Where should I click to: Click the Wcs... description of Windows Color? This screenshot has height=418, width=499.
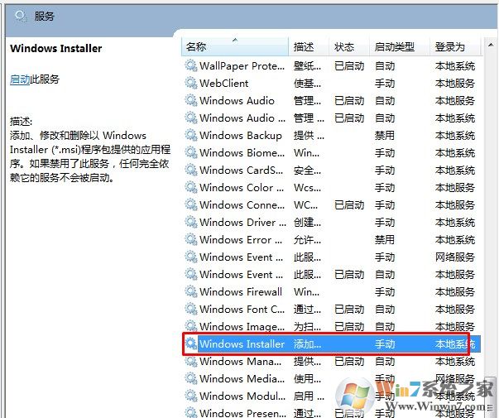[307, 187]
